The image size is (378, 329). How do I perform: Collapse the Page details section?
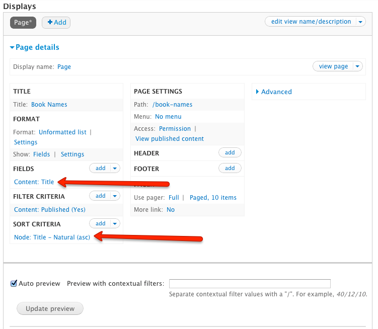click(34, 47)
